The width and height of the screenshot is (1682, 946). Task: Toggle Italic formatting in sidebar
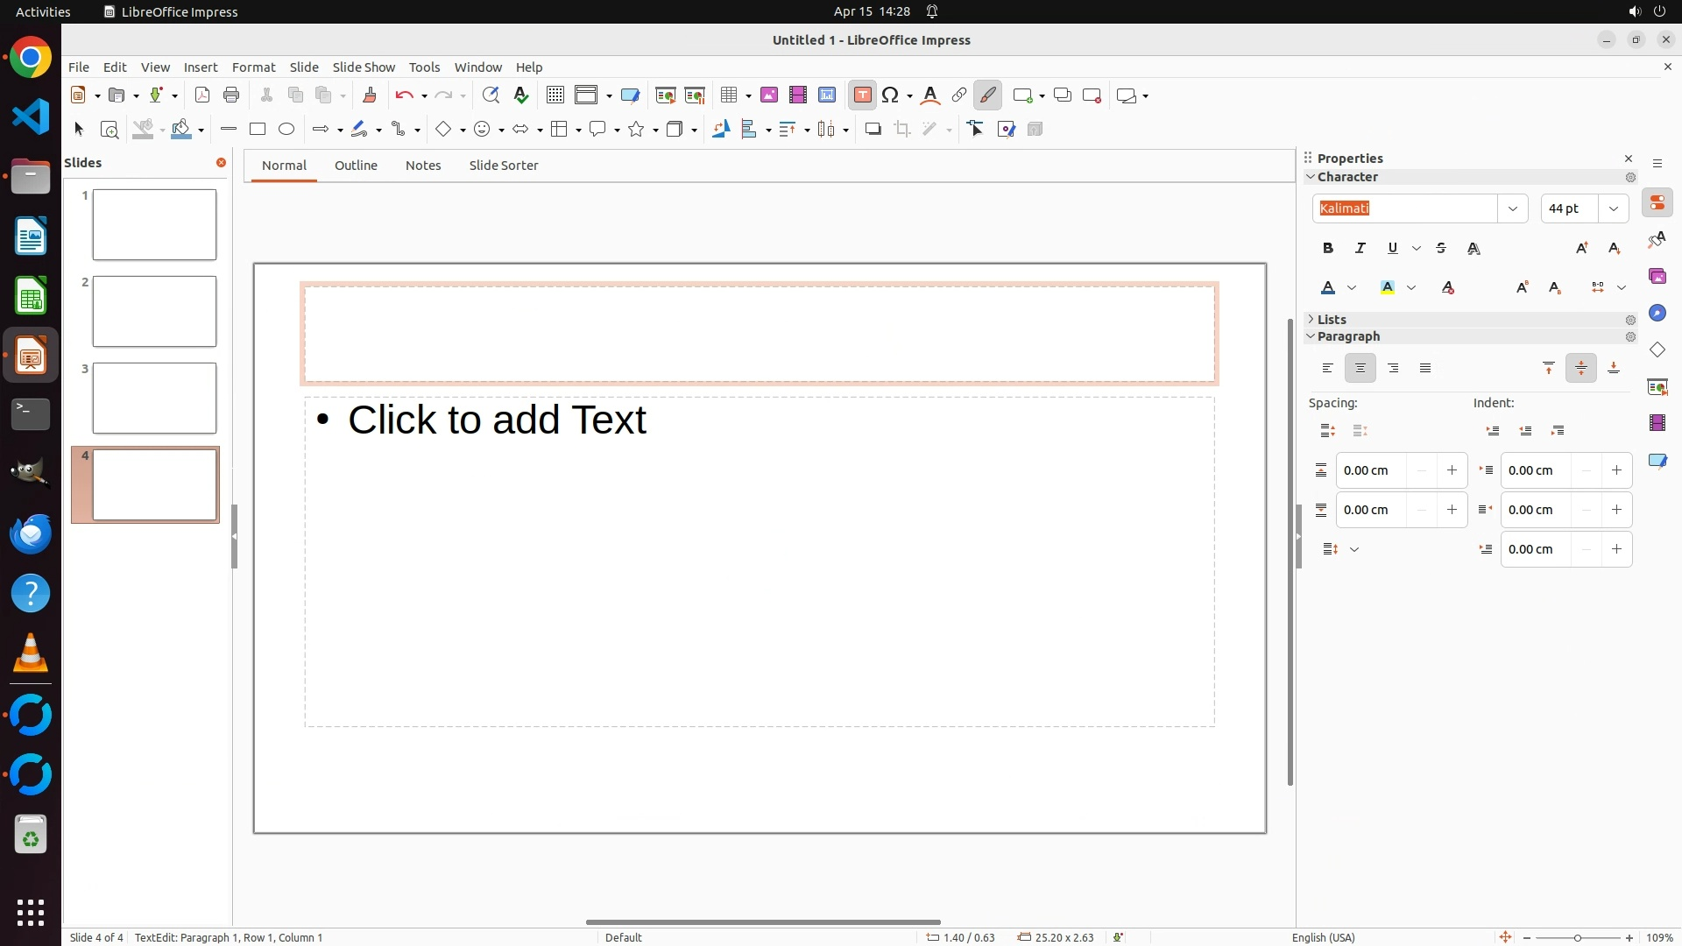(x=1360, y=249)
